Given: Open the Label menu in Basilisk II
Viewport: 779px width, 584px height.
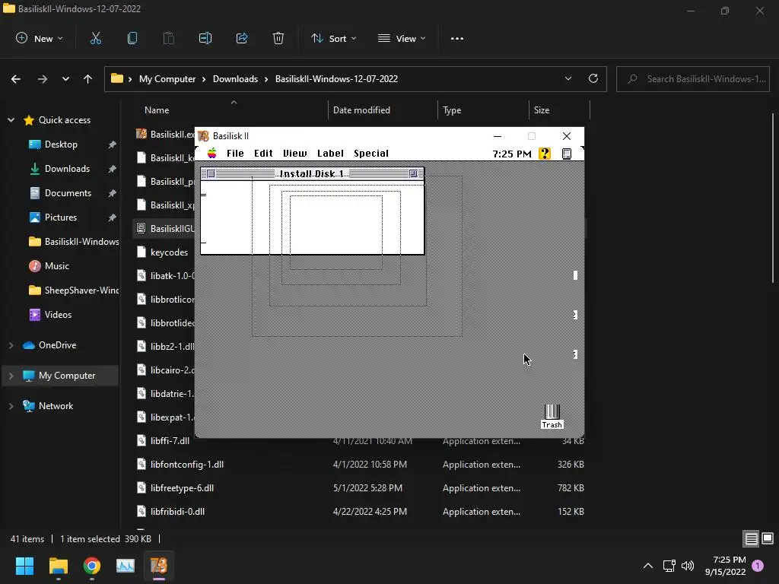Looking at the screenshot, I should tap(330, 153).
